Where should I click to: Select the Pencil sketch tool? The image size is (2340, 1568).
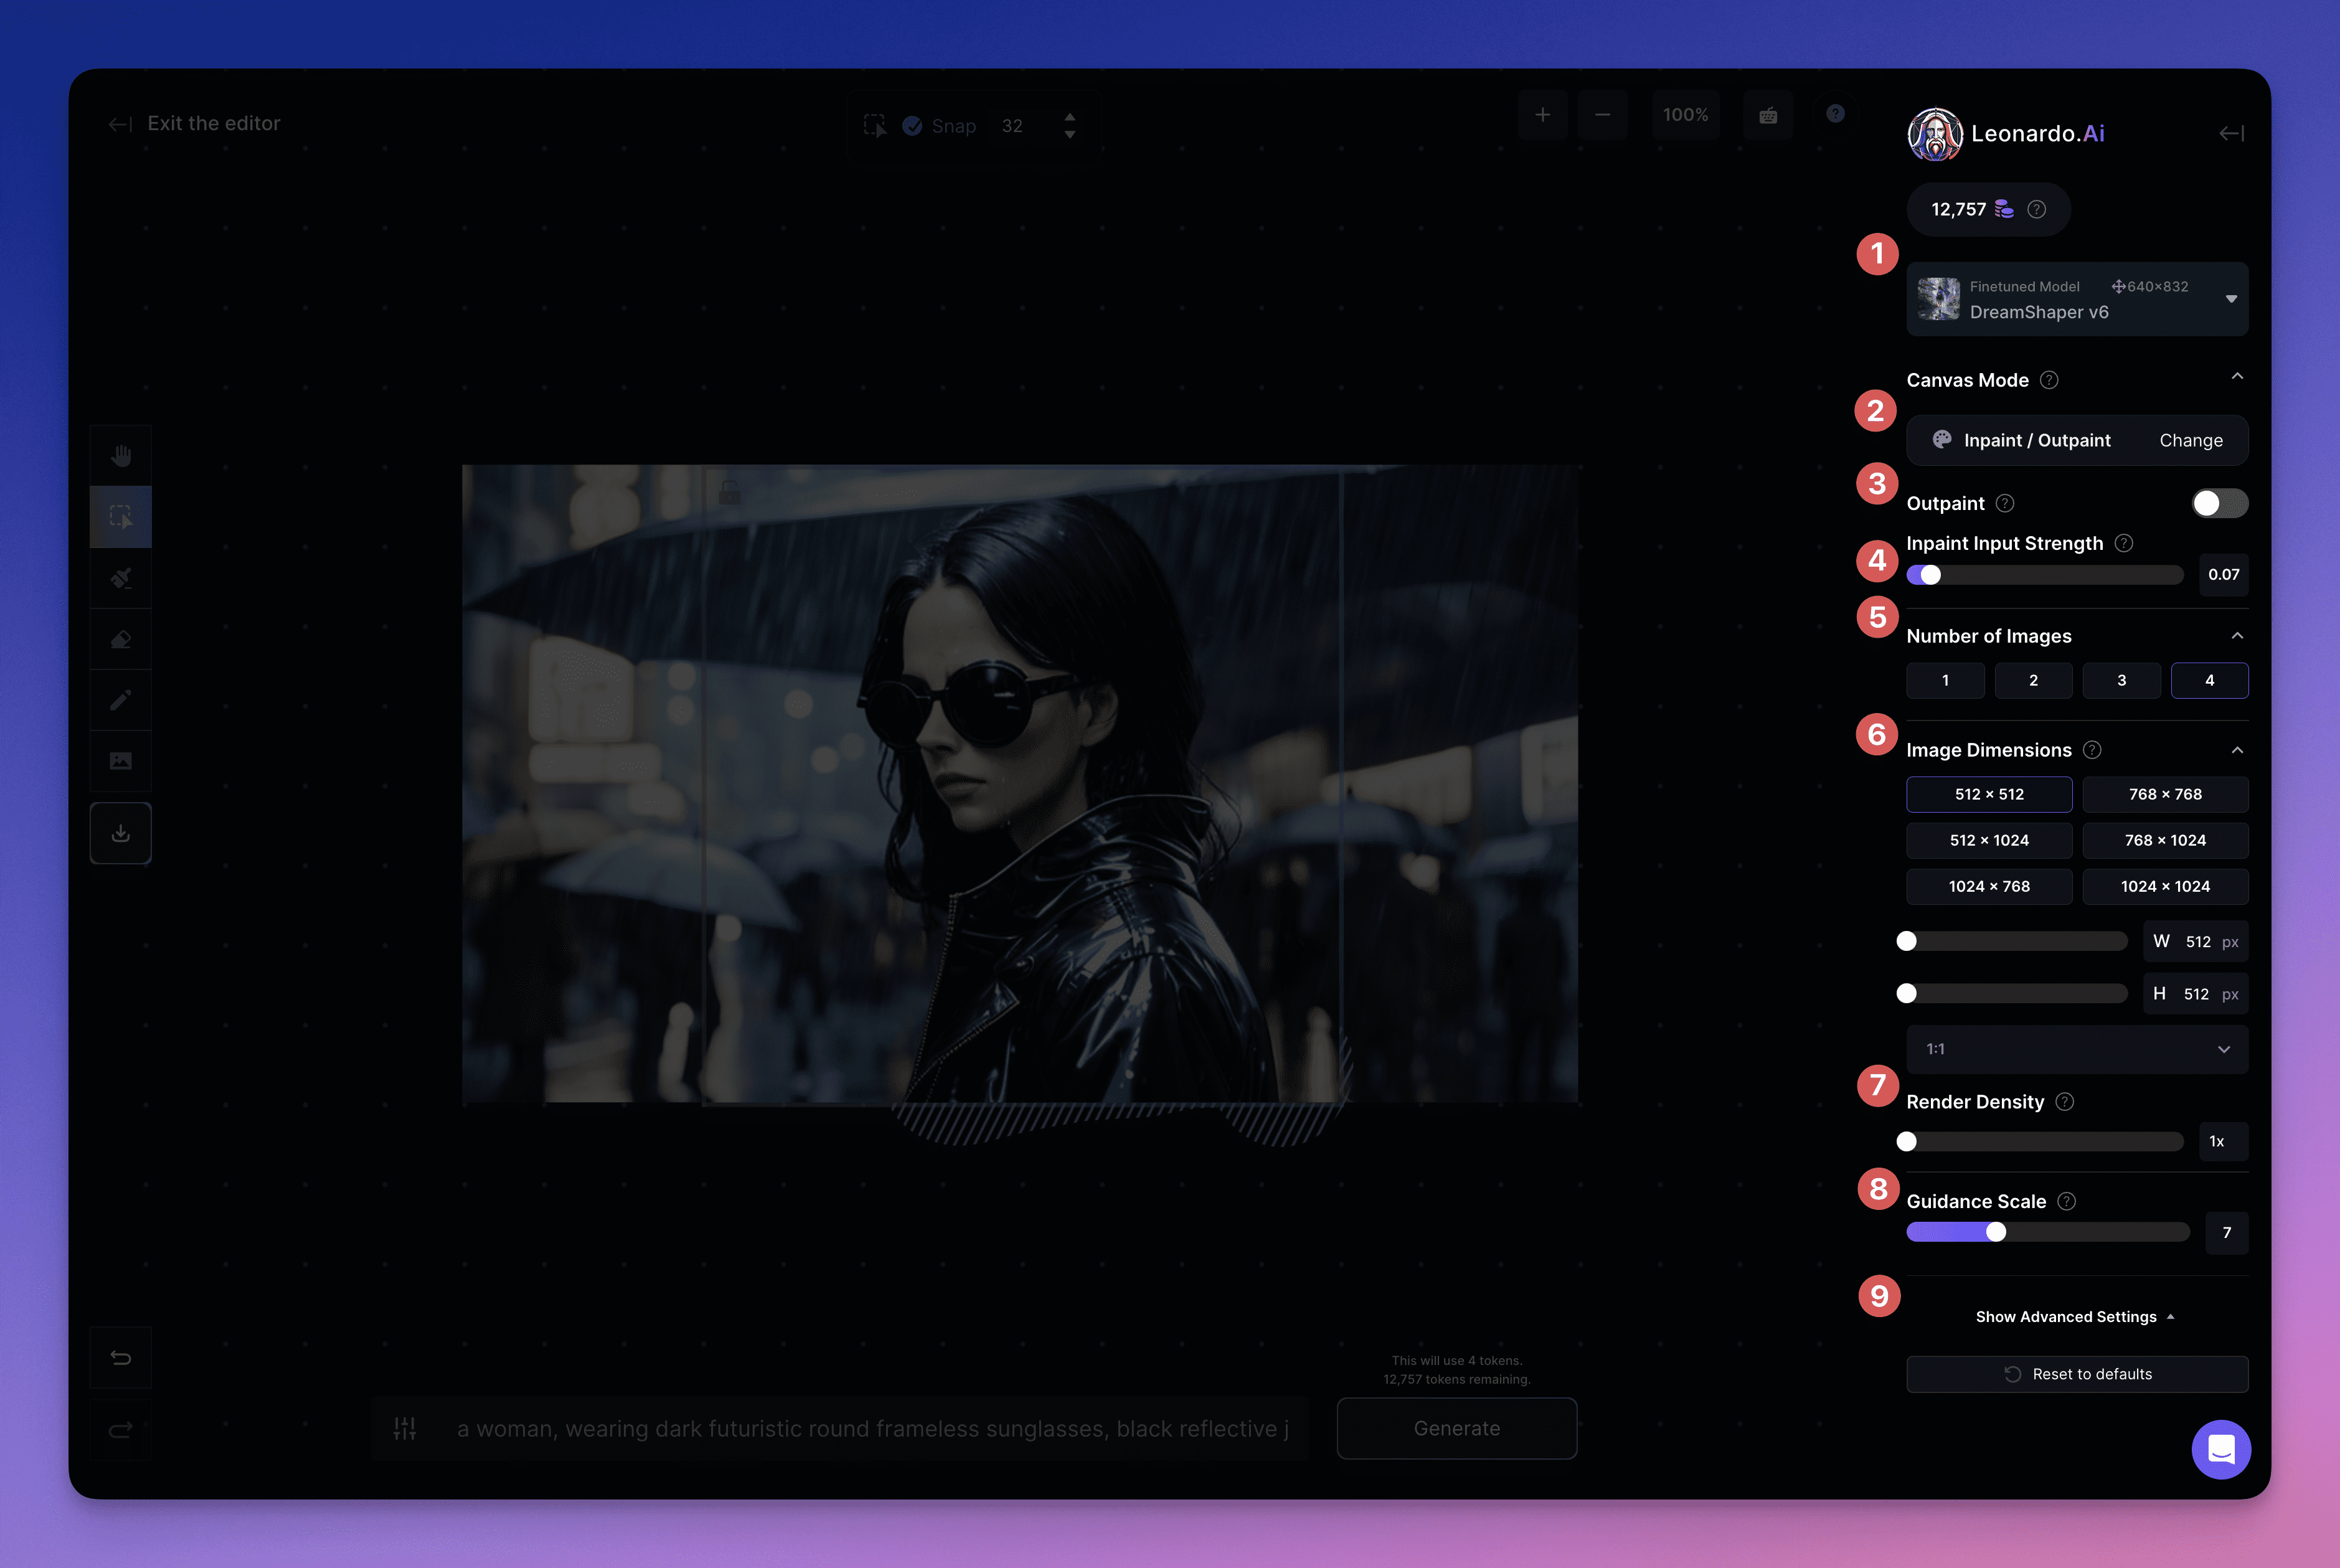pyautogui.click(x=121, y=700)
